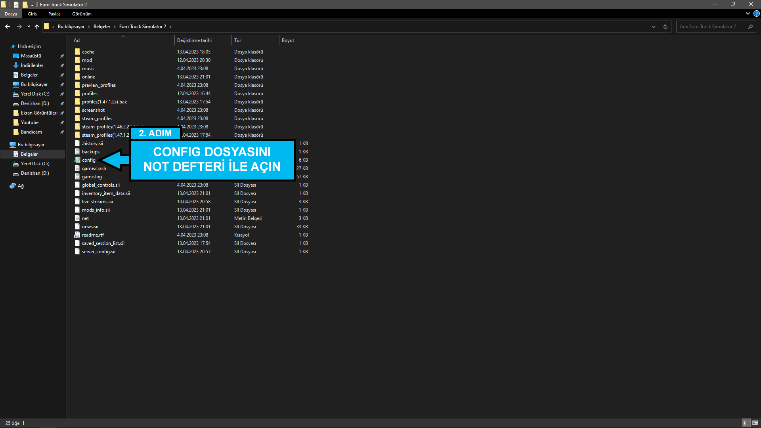Click the Help question mark icon

756,13
